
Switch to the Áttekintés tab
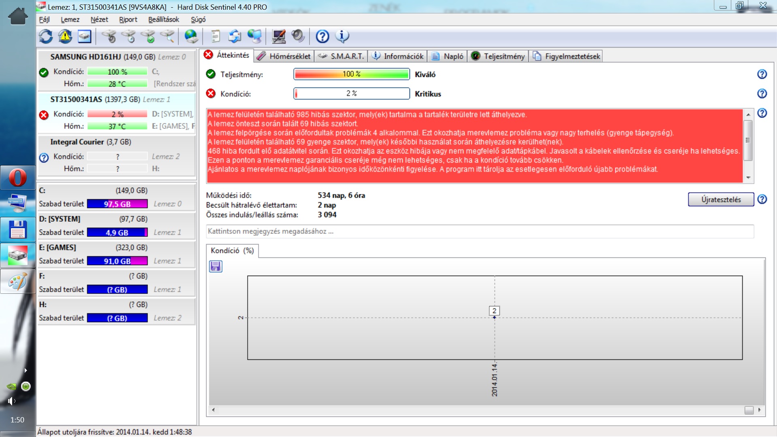[x=227, y=55]
